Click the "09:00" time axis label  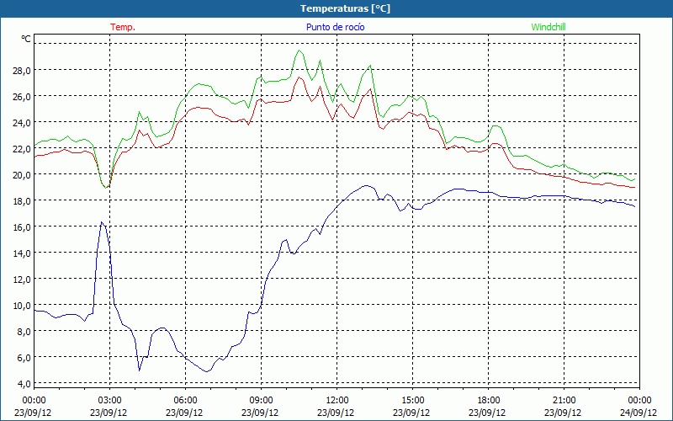tap(261, 401)
